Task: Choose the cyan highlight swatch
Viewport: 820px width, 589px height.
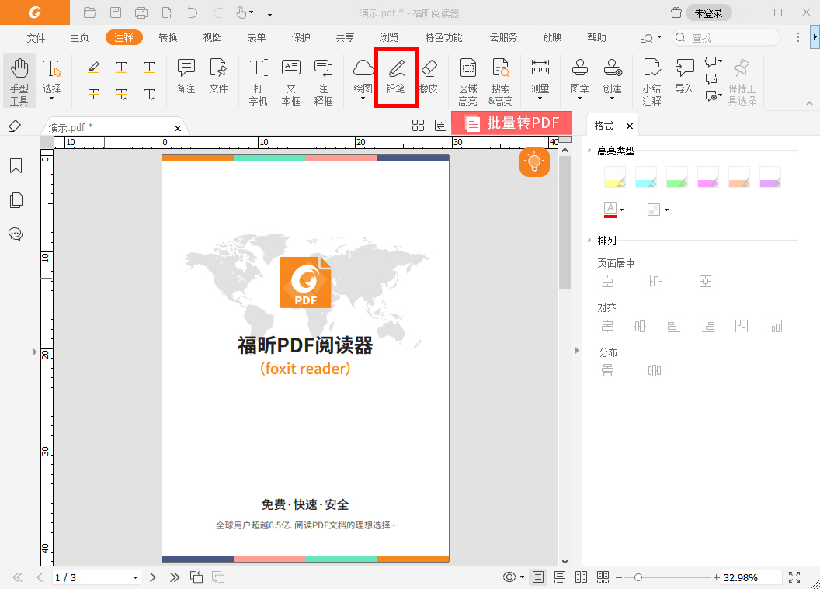Action: click(646, 177)
